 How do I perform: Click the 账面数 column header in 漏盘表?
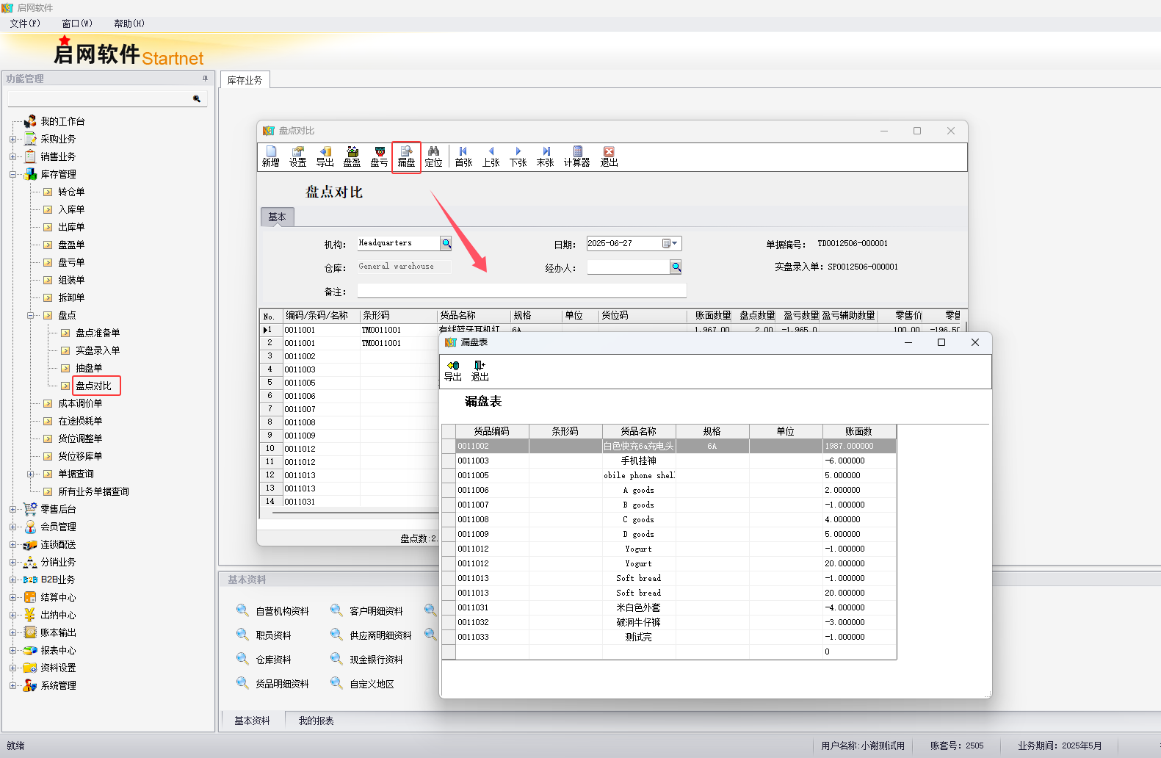[858, 431]
